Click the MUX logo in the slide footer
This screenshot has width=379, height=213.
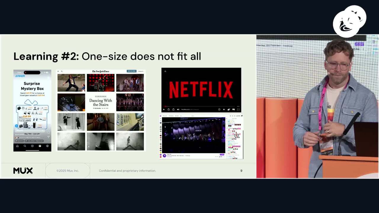(x=23, y=171)
